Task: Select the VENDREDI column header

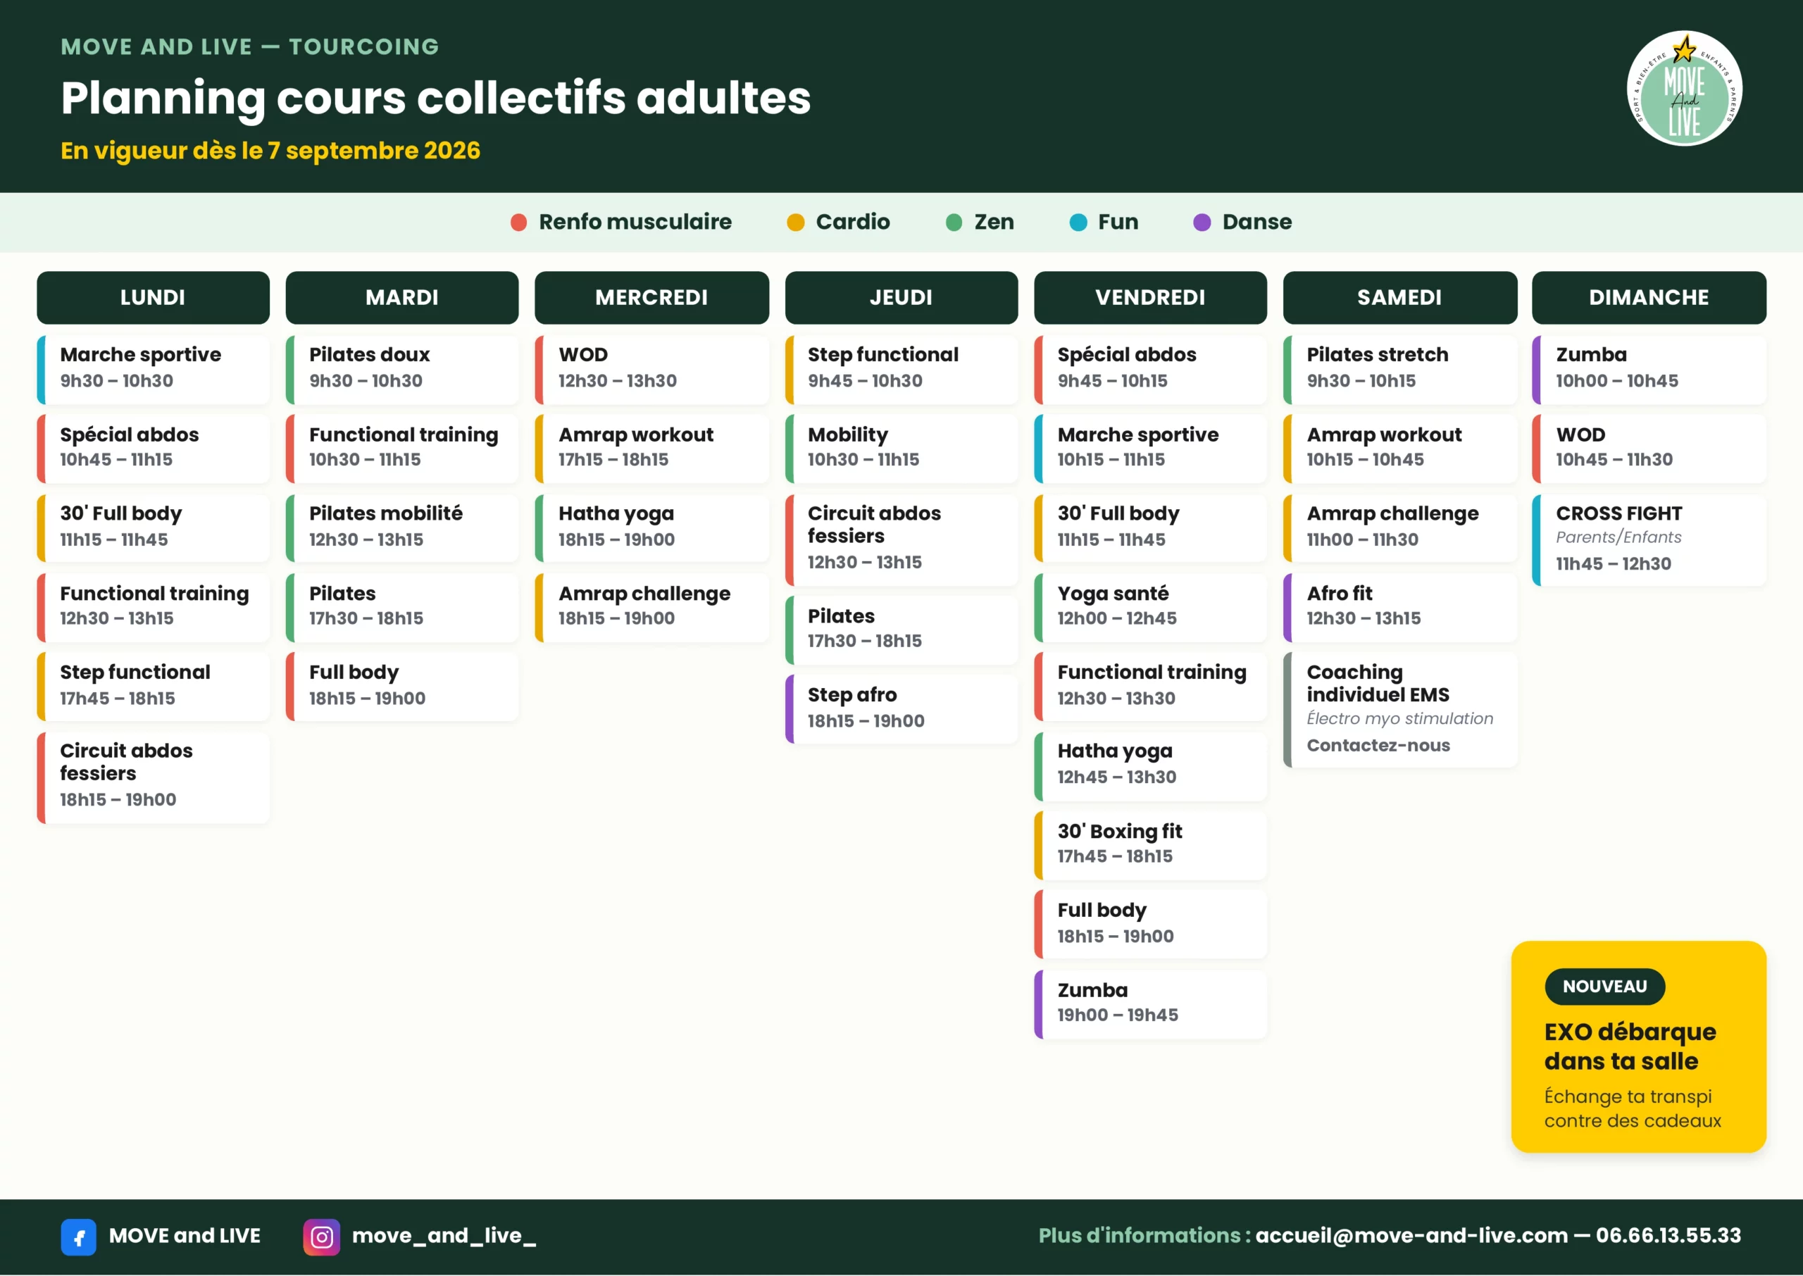Action: coord(1150,298)
